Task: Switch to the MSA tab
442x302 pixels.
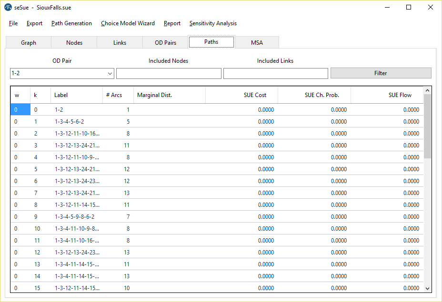Action: (257, 43)
